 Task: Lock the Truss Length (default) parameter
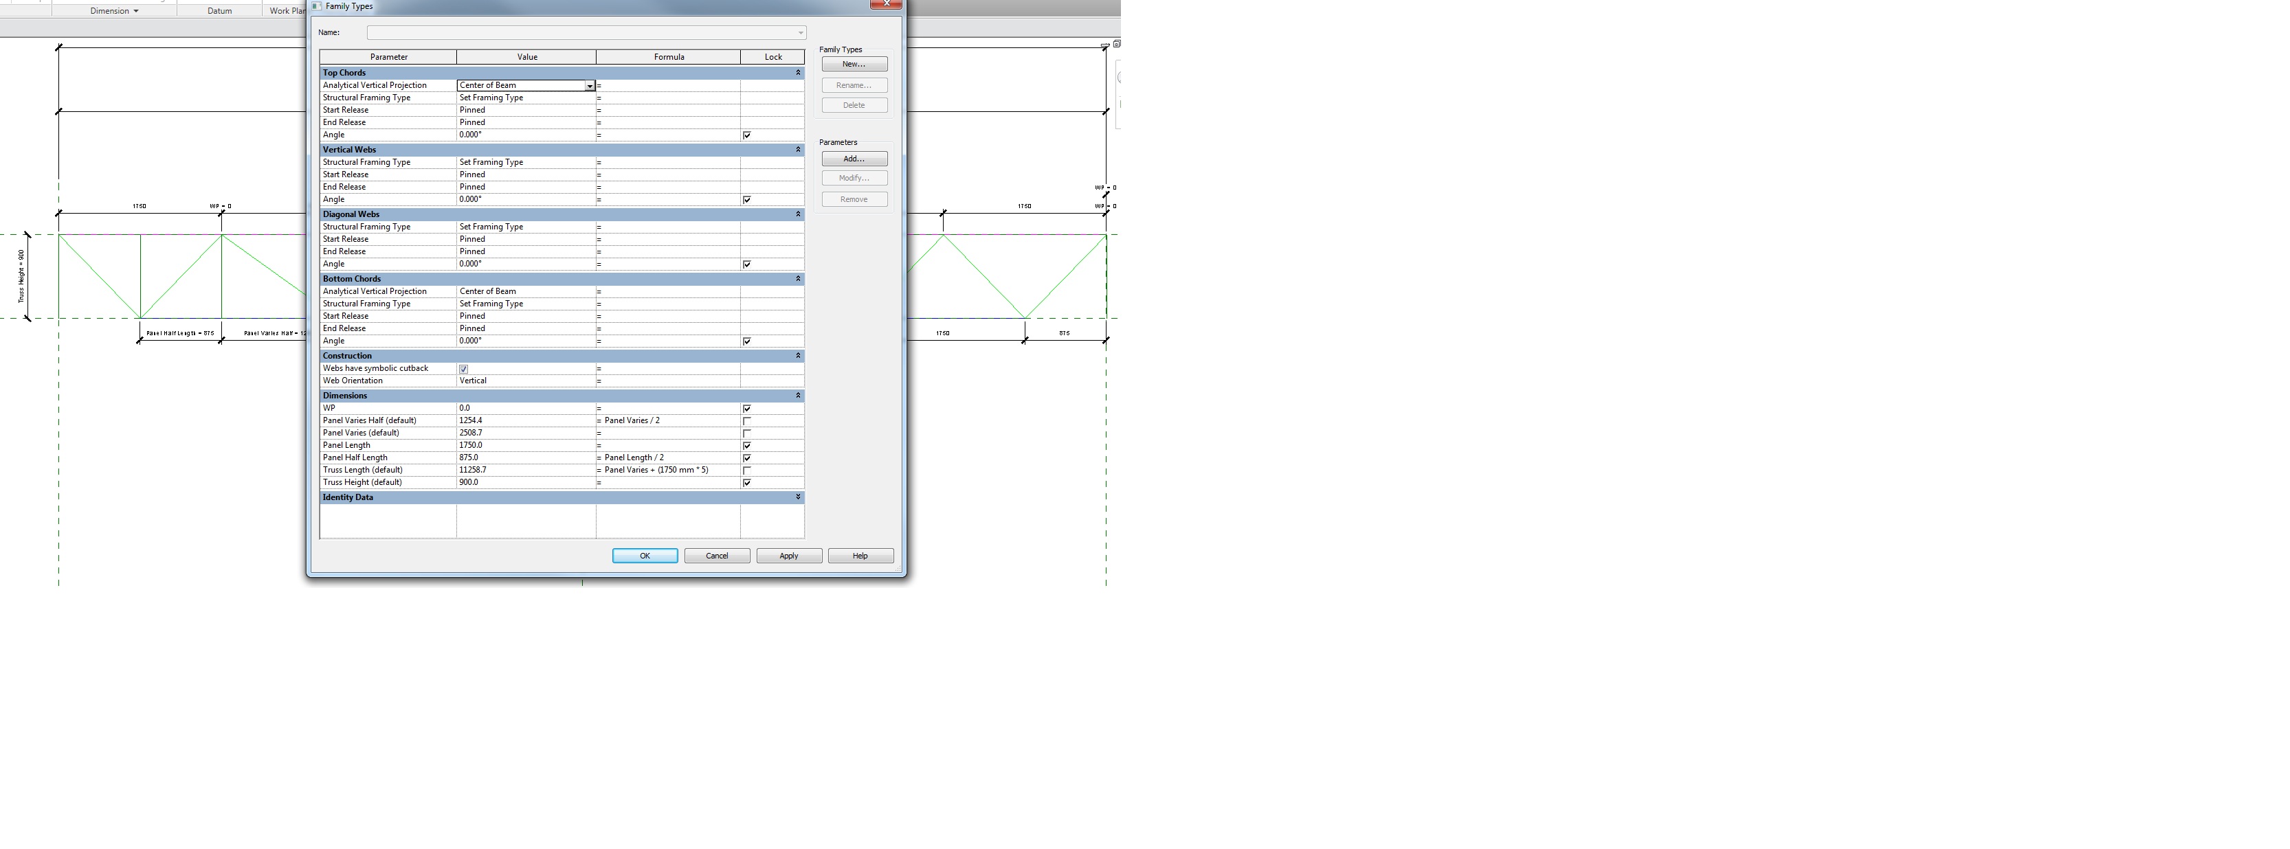[747, 471]
